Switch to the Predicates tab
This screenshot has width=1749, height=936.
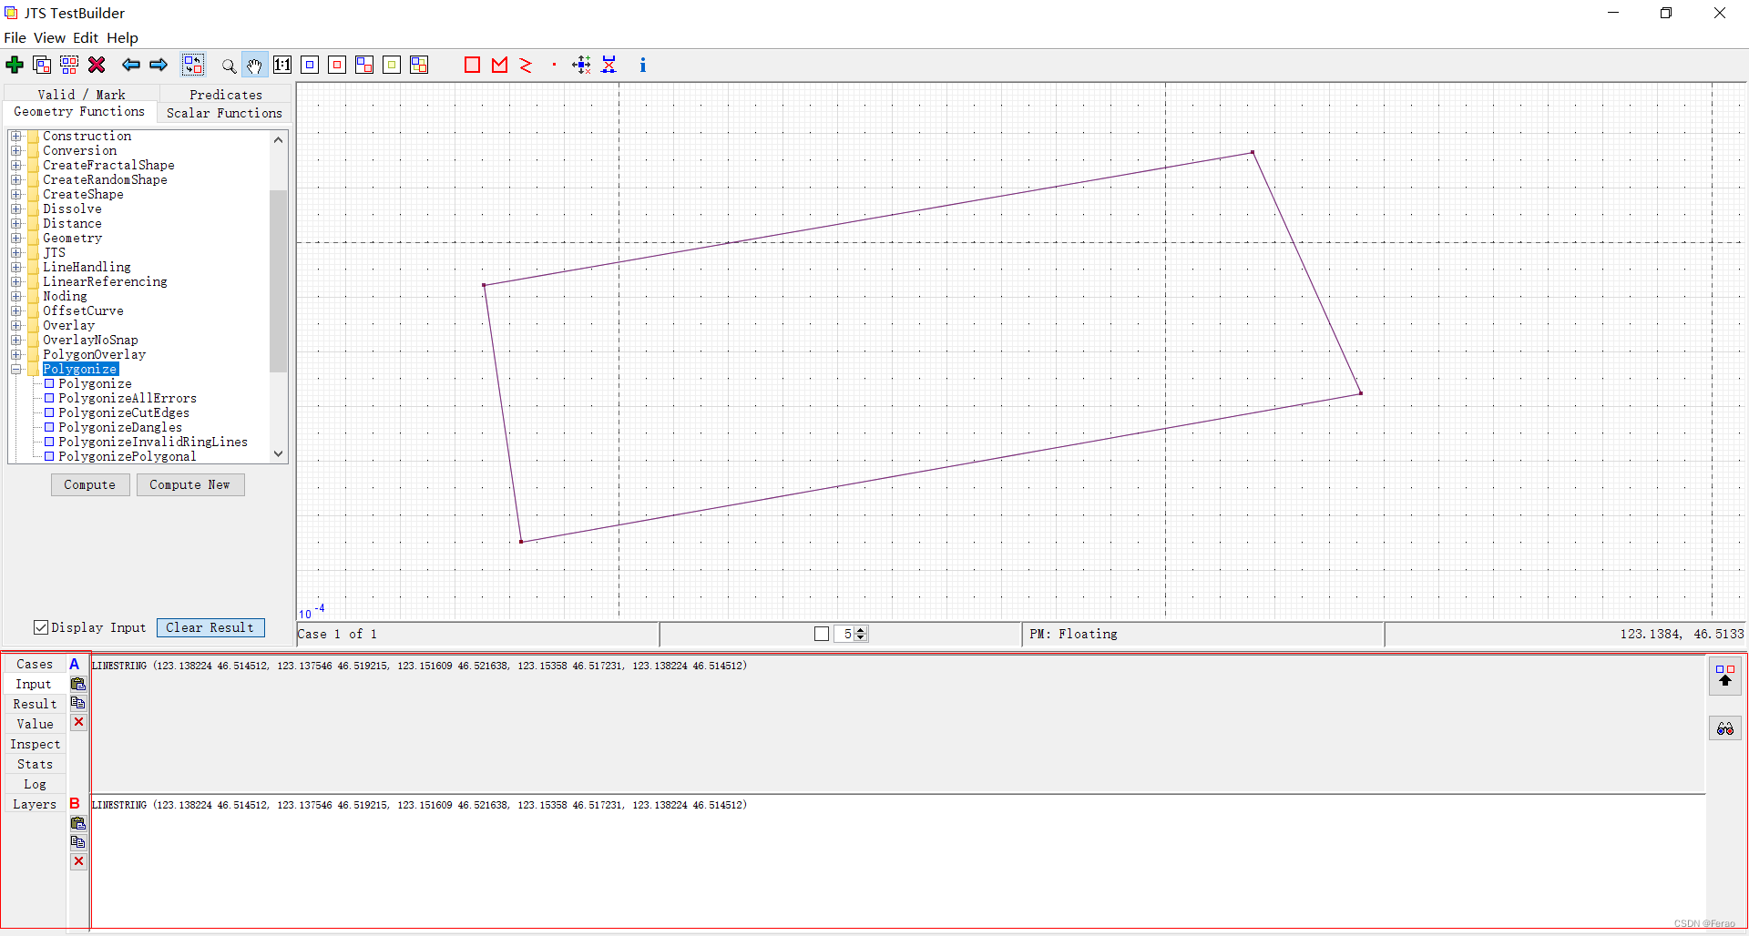click(226, 94)
